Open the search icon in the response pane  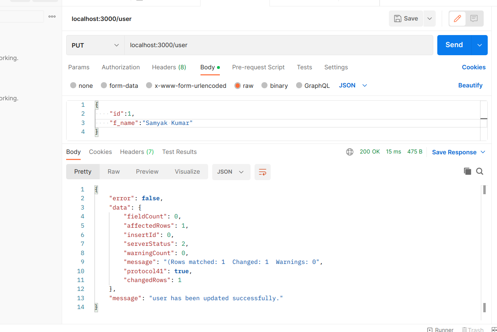click(x=480, y=171)
